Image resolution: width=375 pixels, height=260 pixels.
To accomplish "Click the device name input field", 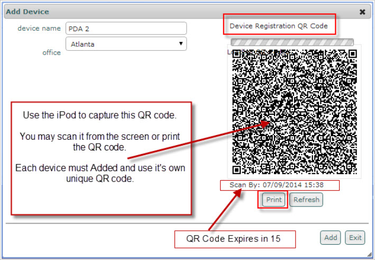I will point(126,29).
